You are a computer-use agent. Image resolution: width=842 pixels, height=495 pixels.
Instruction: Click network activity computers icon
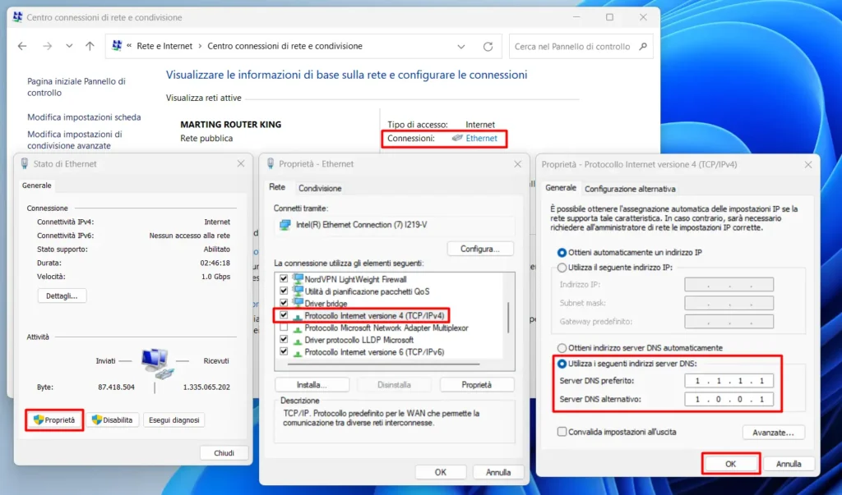[x=157, y=363]
